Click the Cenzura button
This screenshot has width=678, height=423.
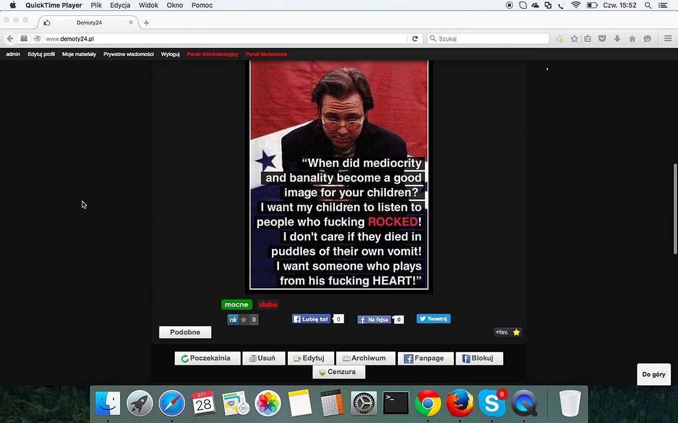[x=339, y=372]
